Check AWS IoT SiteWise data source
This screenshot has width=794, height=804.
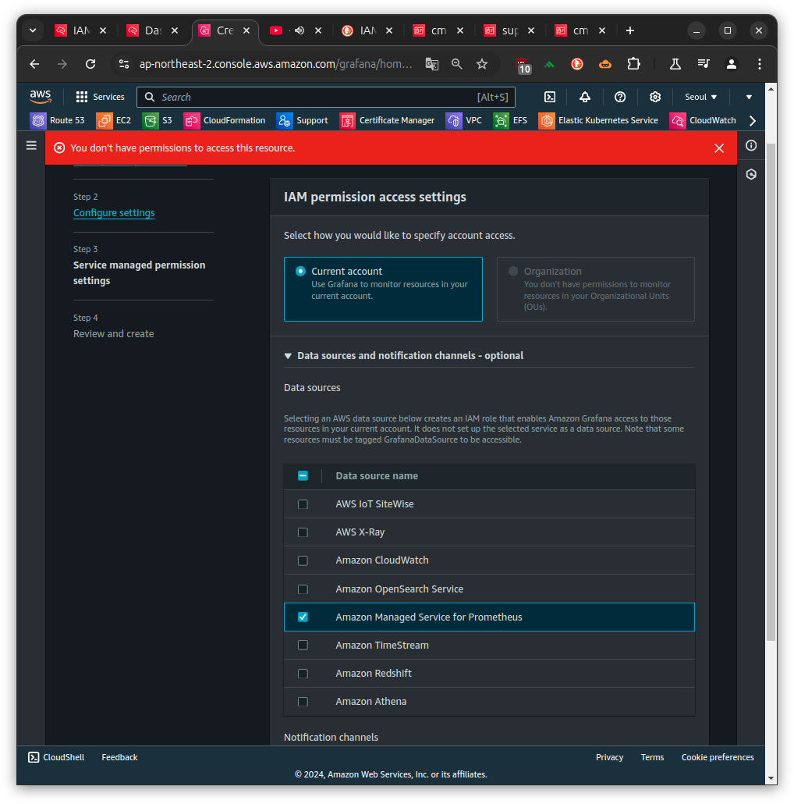(x=303, y=504)
